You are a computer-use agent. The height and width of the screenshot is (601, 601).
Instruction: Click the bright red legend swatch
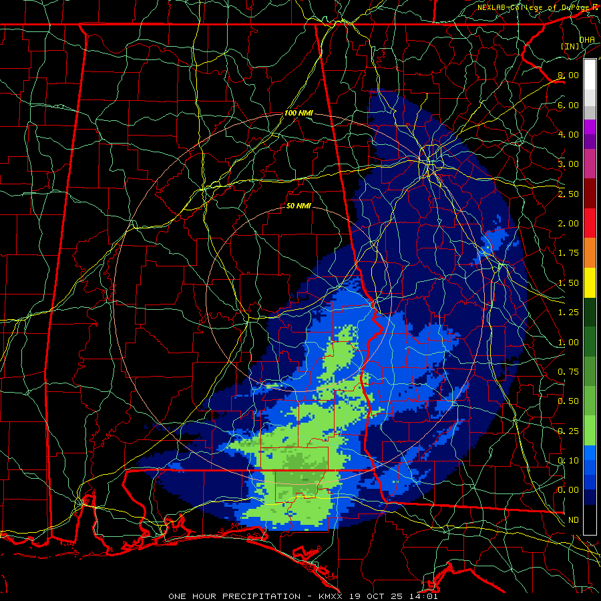coord(590,223)
